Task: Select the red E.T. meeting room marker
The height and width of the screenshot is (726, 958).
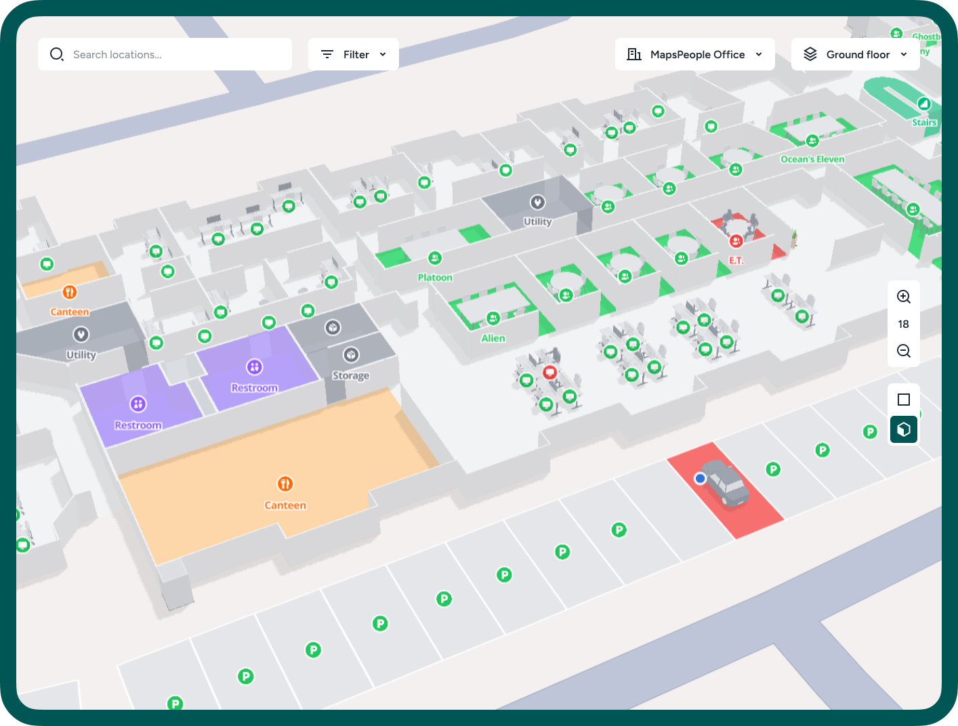Action: coord(736,241)
